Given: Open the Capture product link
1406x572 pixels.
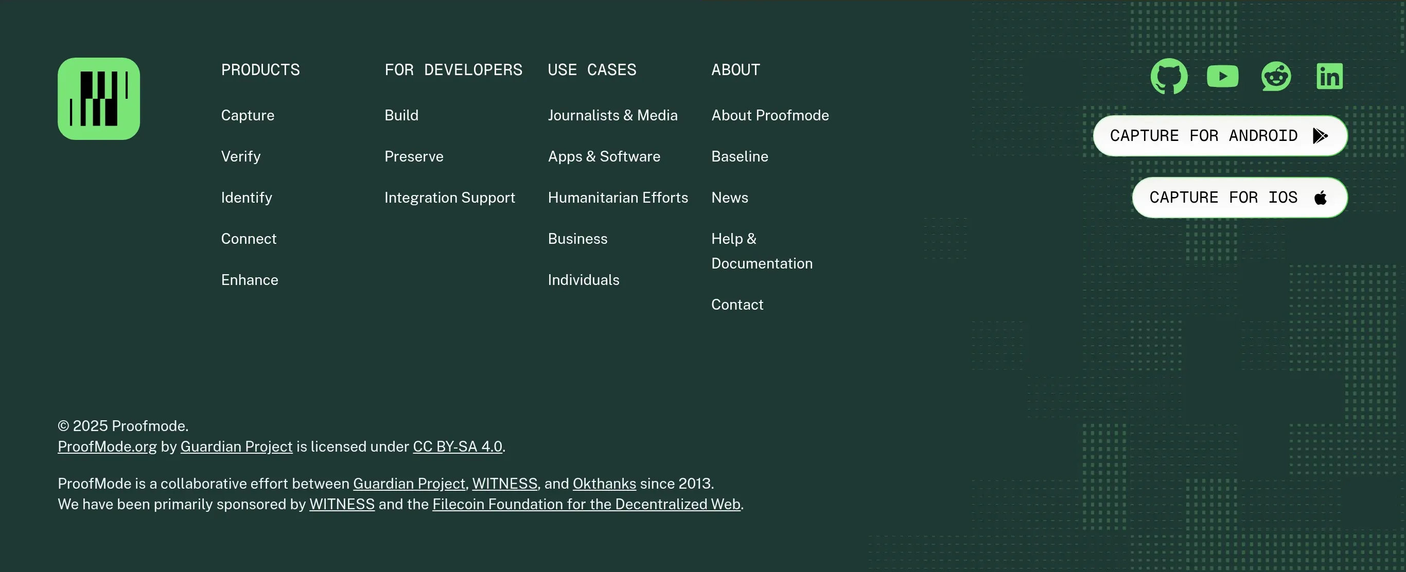Looking at the screenshot, I should (x=248, y=116).
